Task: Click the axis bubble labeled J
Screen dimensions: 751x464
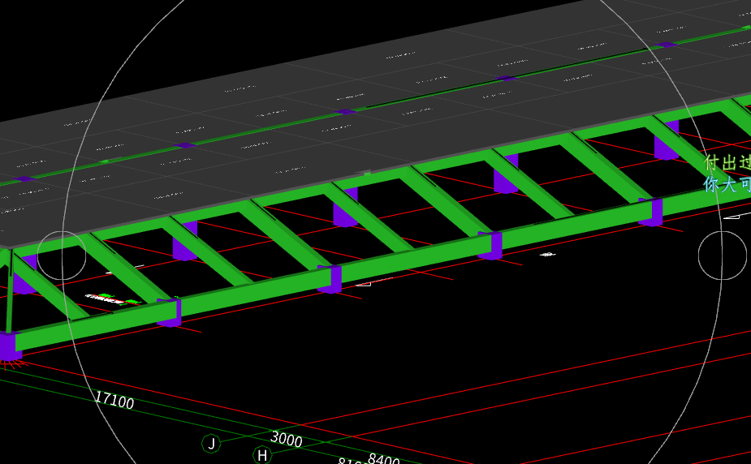Action: pos(211,444)
